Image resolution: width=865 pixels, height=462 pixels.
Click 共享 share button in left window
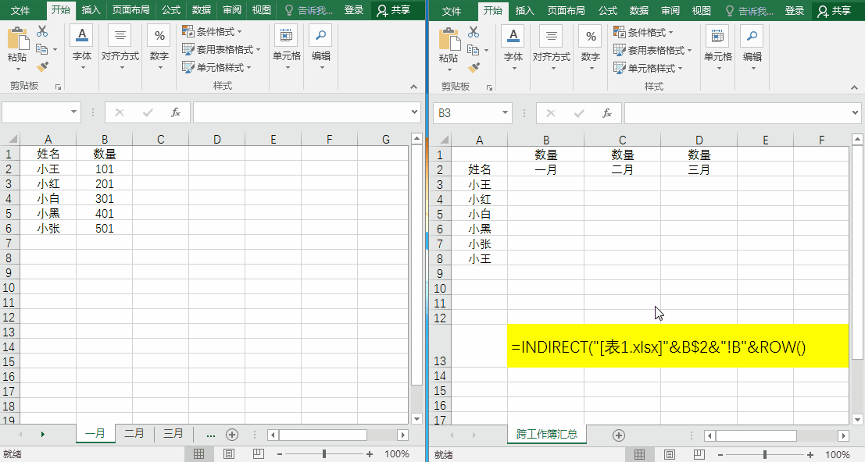[x=394, y=10]
